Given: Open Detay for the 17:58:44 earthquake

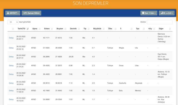Looking at the screenshot, I should click(11, 91).
